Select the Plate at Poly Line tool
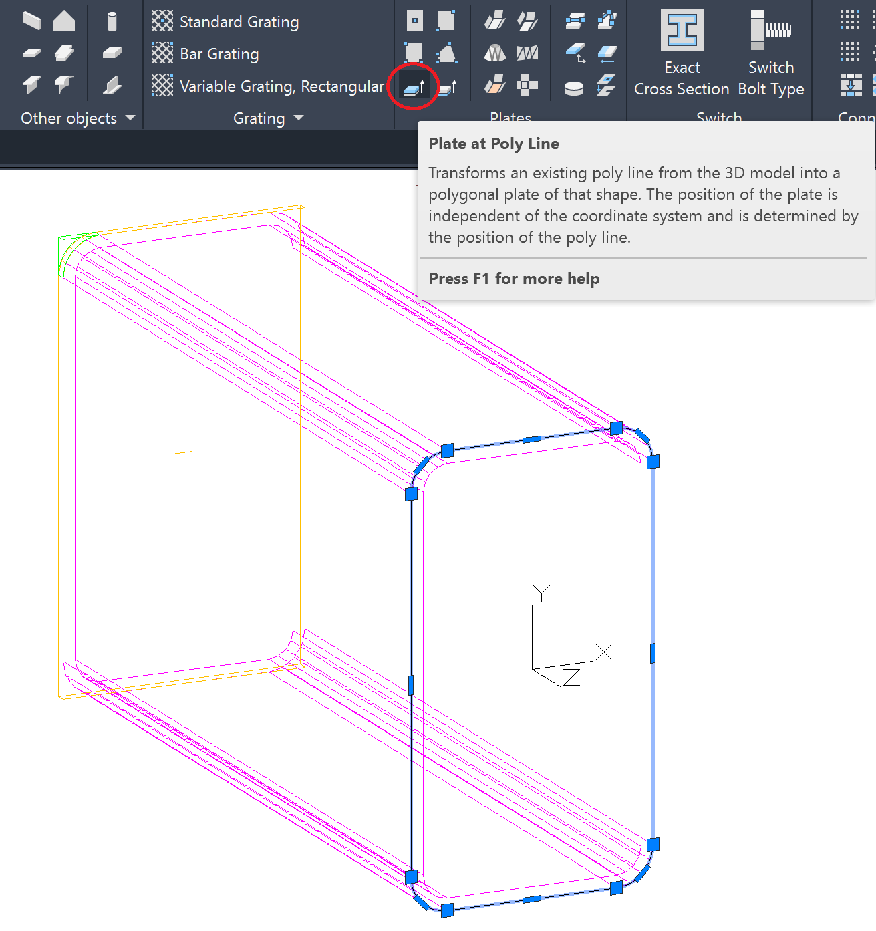876x931 pixels. [x=414, y=87]
